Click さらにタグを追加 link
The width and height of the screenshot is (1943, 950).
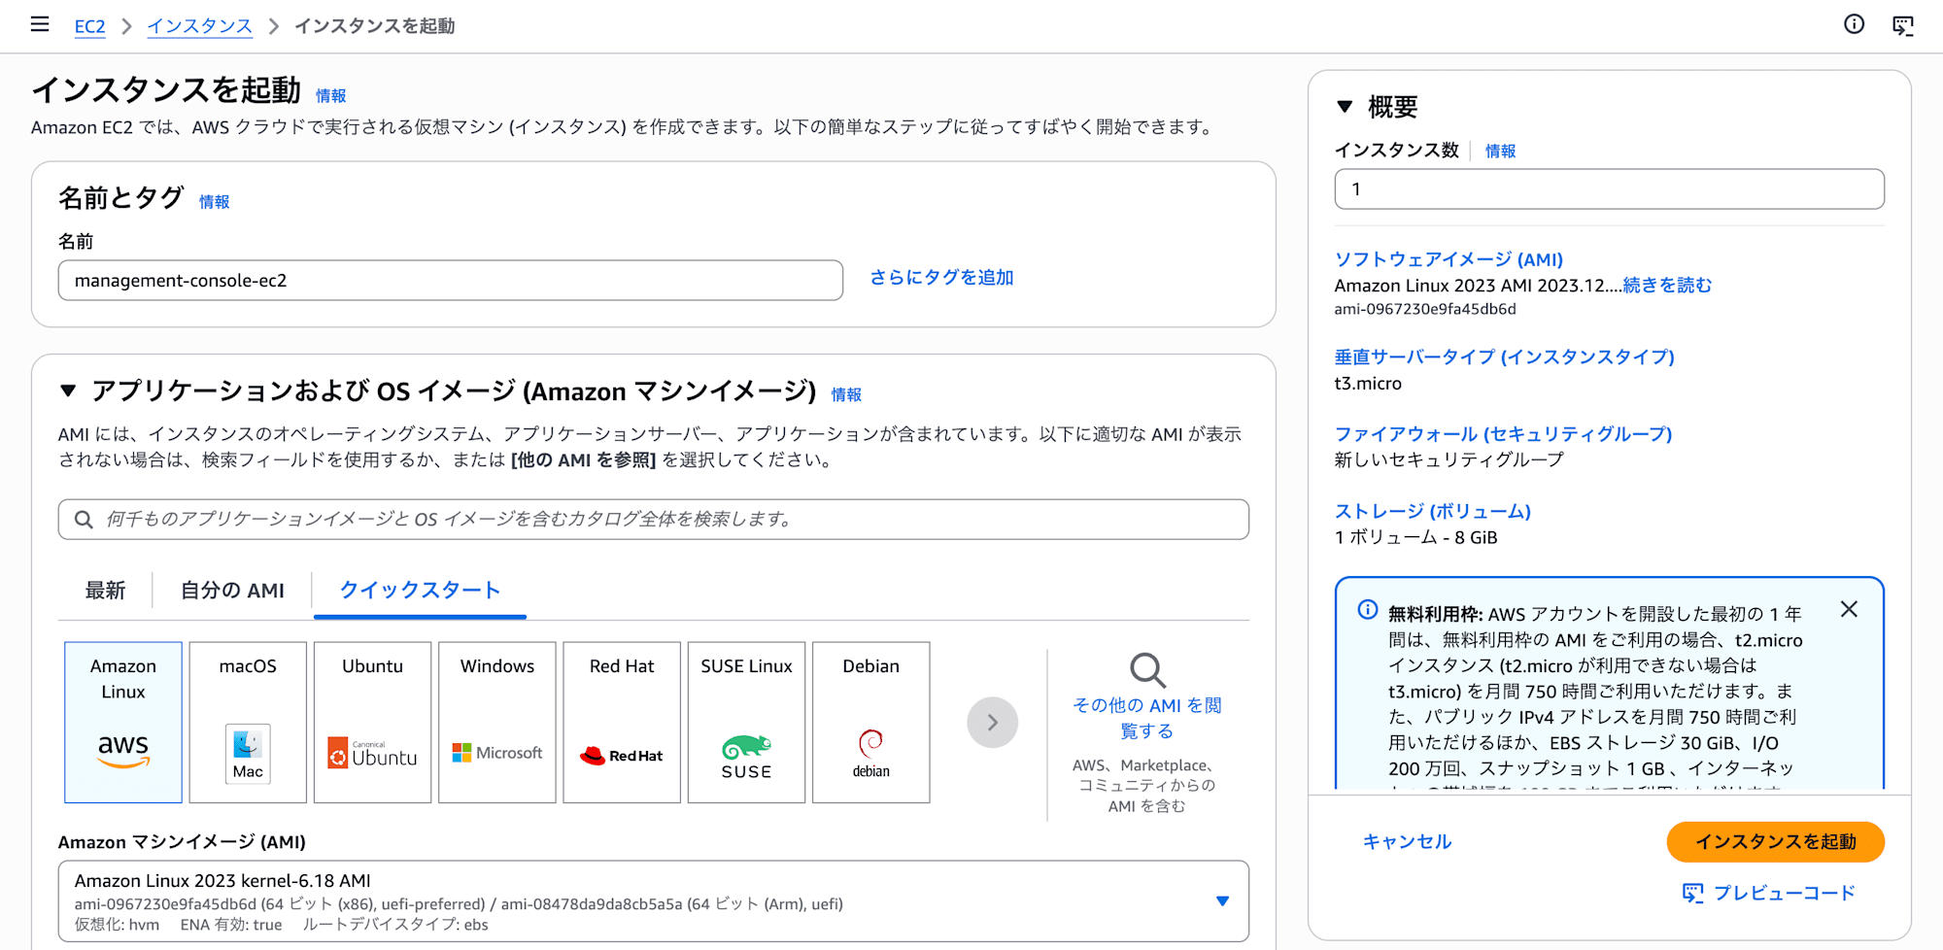pos(941,278)
